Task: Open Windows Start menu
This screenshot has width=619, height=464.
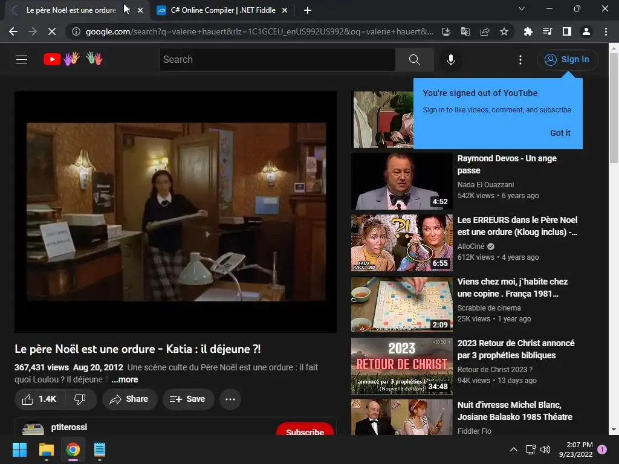Action: (19, 449)
